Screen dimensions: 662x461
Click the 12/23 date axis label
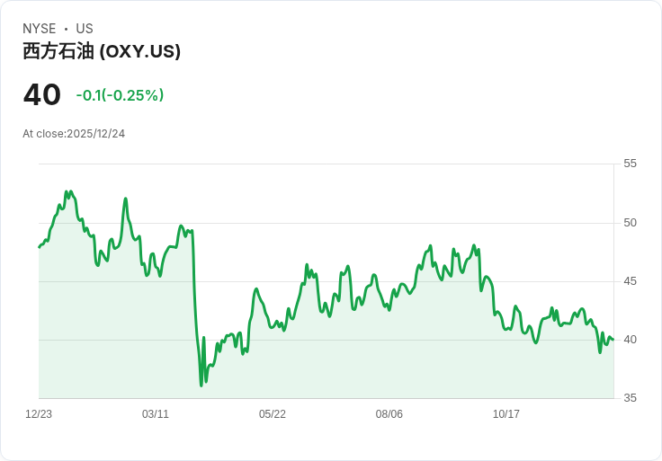[39, 414]
